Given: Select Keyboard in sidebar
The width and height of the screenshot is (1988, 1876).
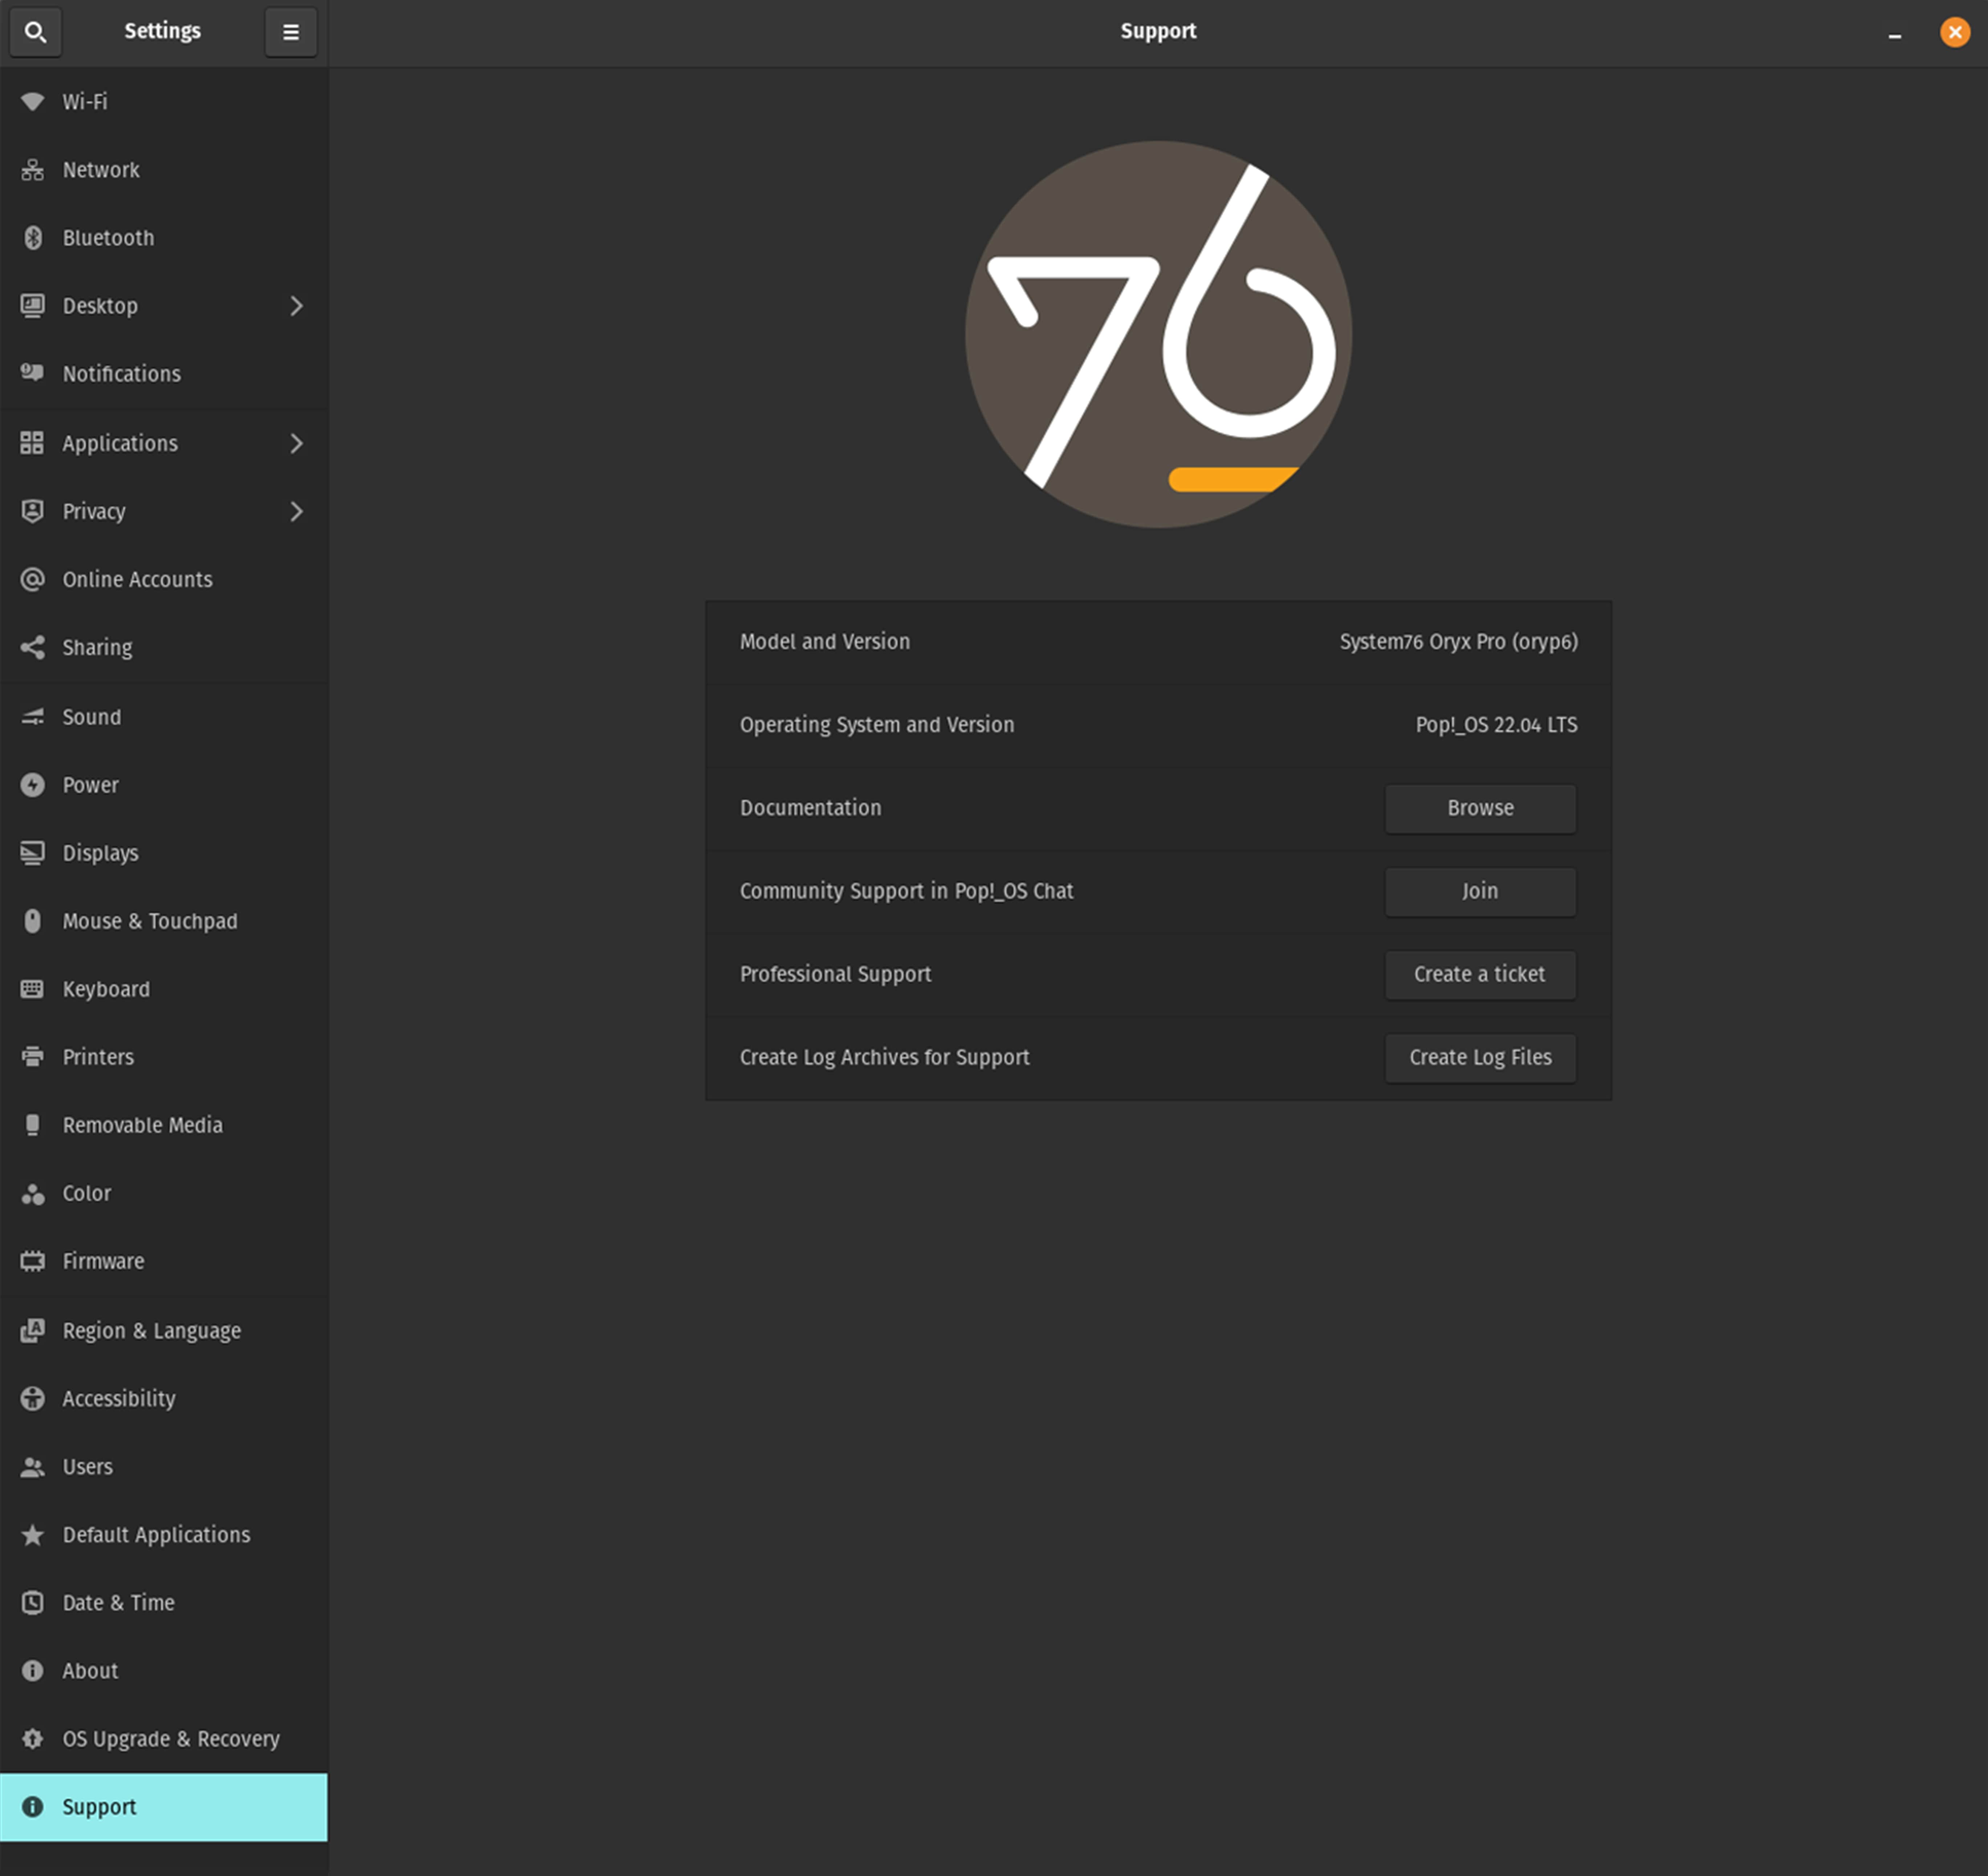Looking at the screenshot, I should point(164,989).
